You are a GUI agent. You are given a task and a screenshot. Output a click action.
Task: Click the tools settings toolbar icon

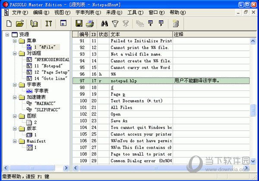[48, 23]
